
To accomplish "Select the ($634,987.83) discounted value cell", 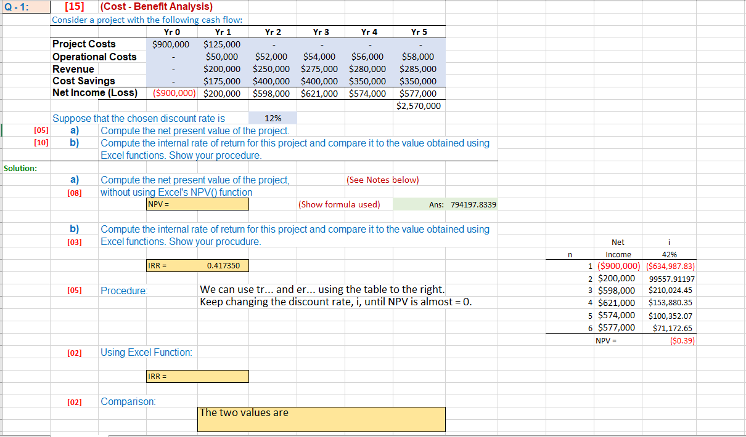I will pyautogui.click(x=670, y=265).
